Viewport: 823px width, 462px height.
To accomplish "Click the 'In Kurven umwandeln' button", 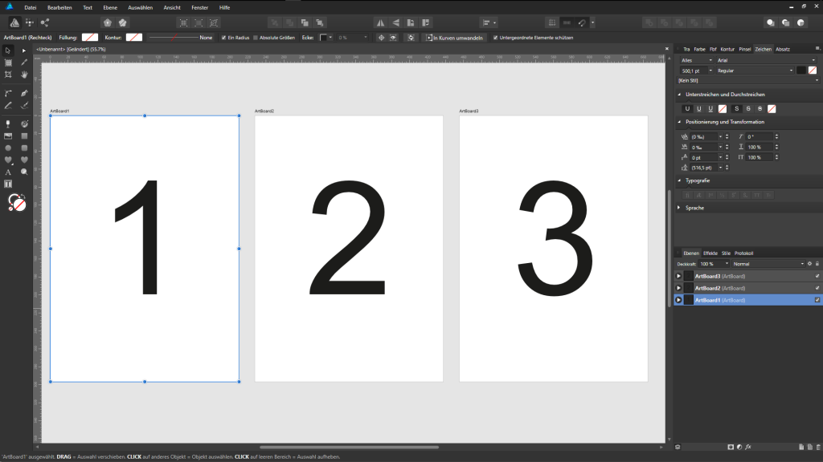I will point(455,37).
